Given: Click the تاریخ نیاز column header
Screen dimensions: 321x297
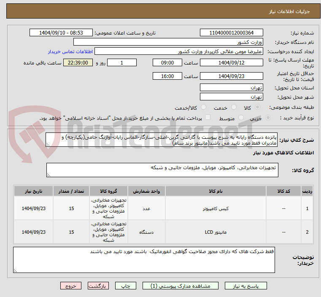Looking at the screenshot, I should pos(34,191).
